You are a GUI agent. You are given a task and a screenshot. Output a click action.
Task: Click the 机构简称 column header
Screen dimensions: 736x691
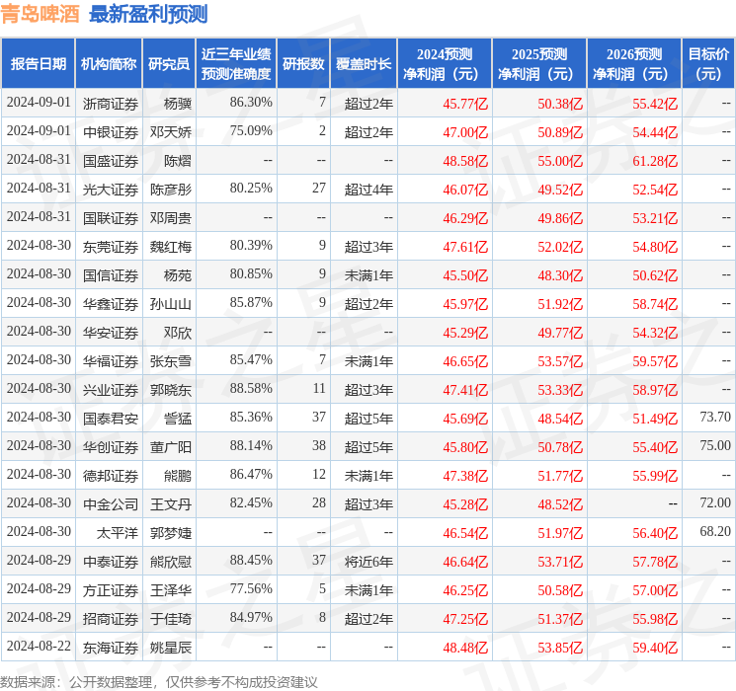(109, 64)
